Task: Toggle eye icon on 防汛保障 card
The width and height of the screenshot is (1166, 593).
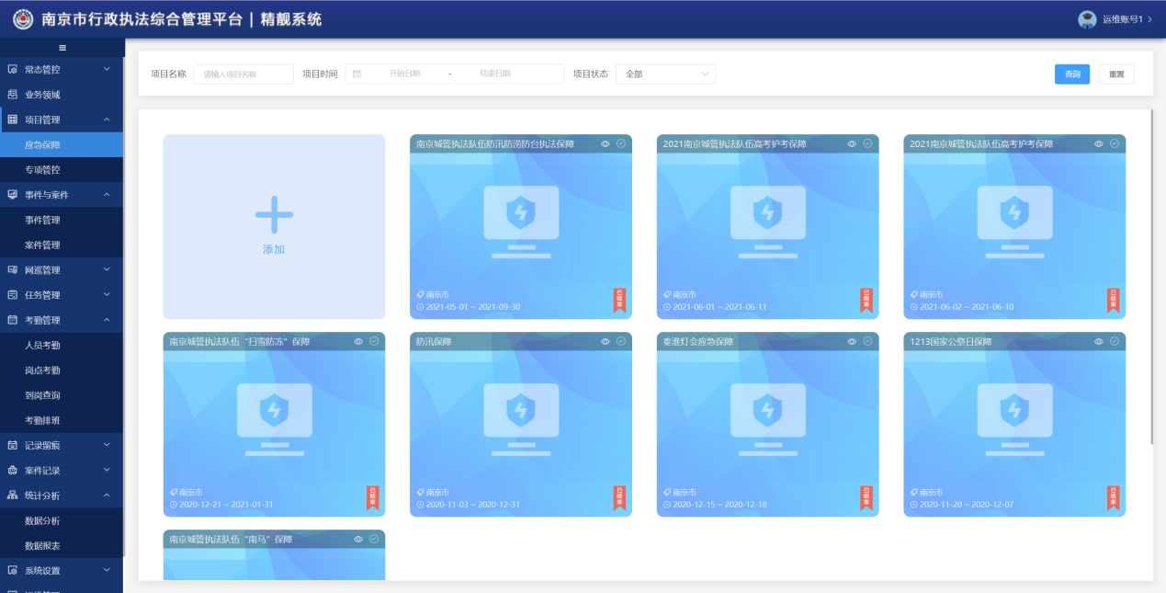Action: (x=605, y=342)
